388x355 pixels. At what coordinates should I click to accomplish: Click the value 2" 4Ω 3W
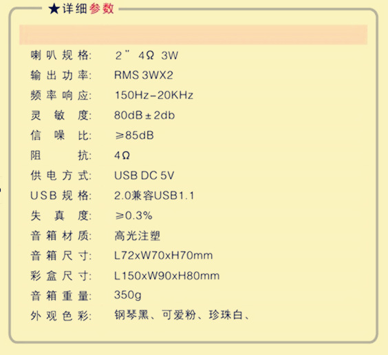click(x=147, y=56)
